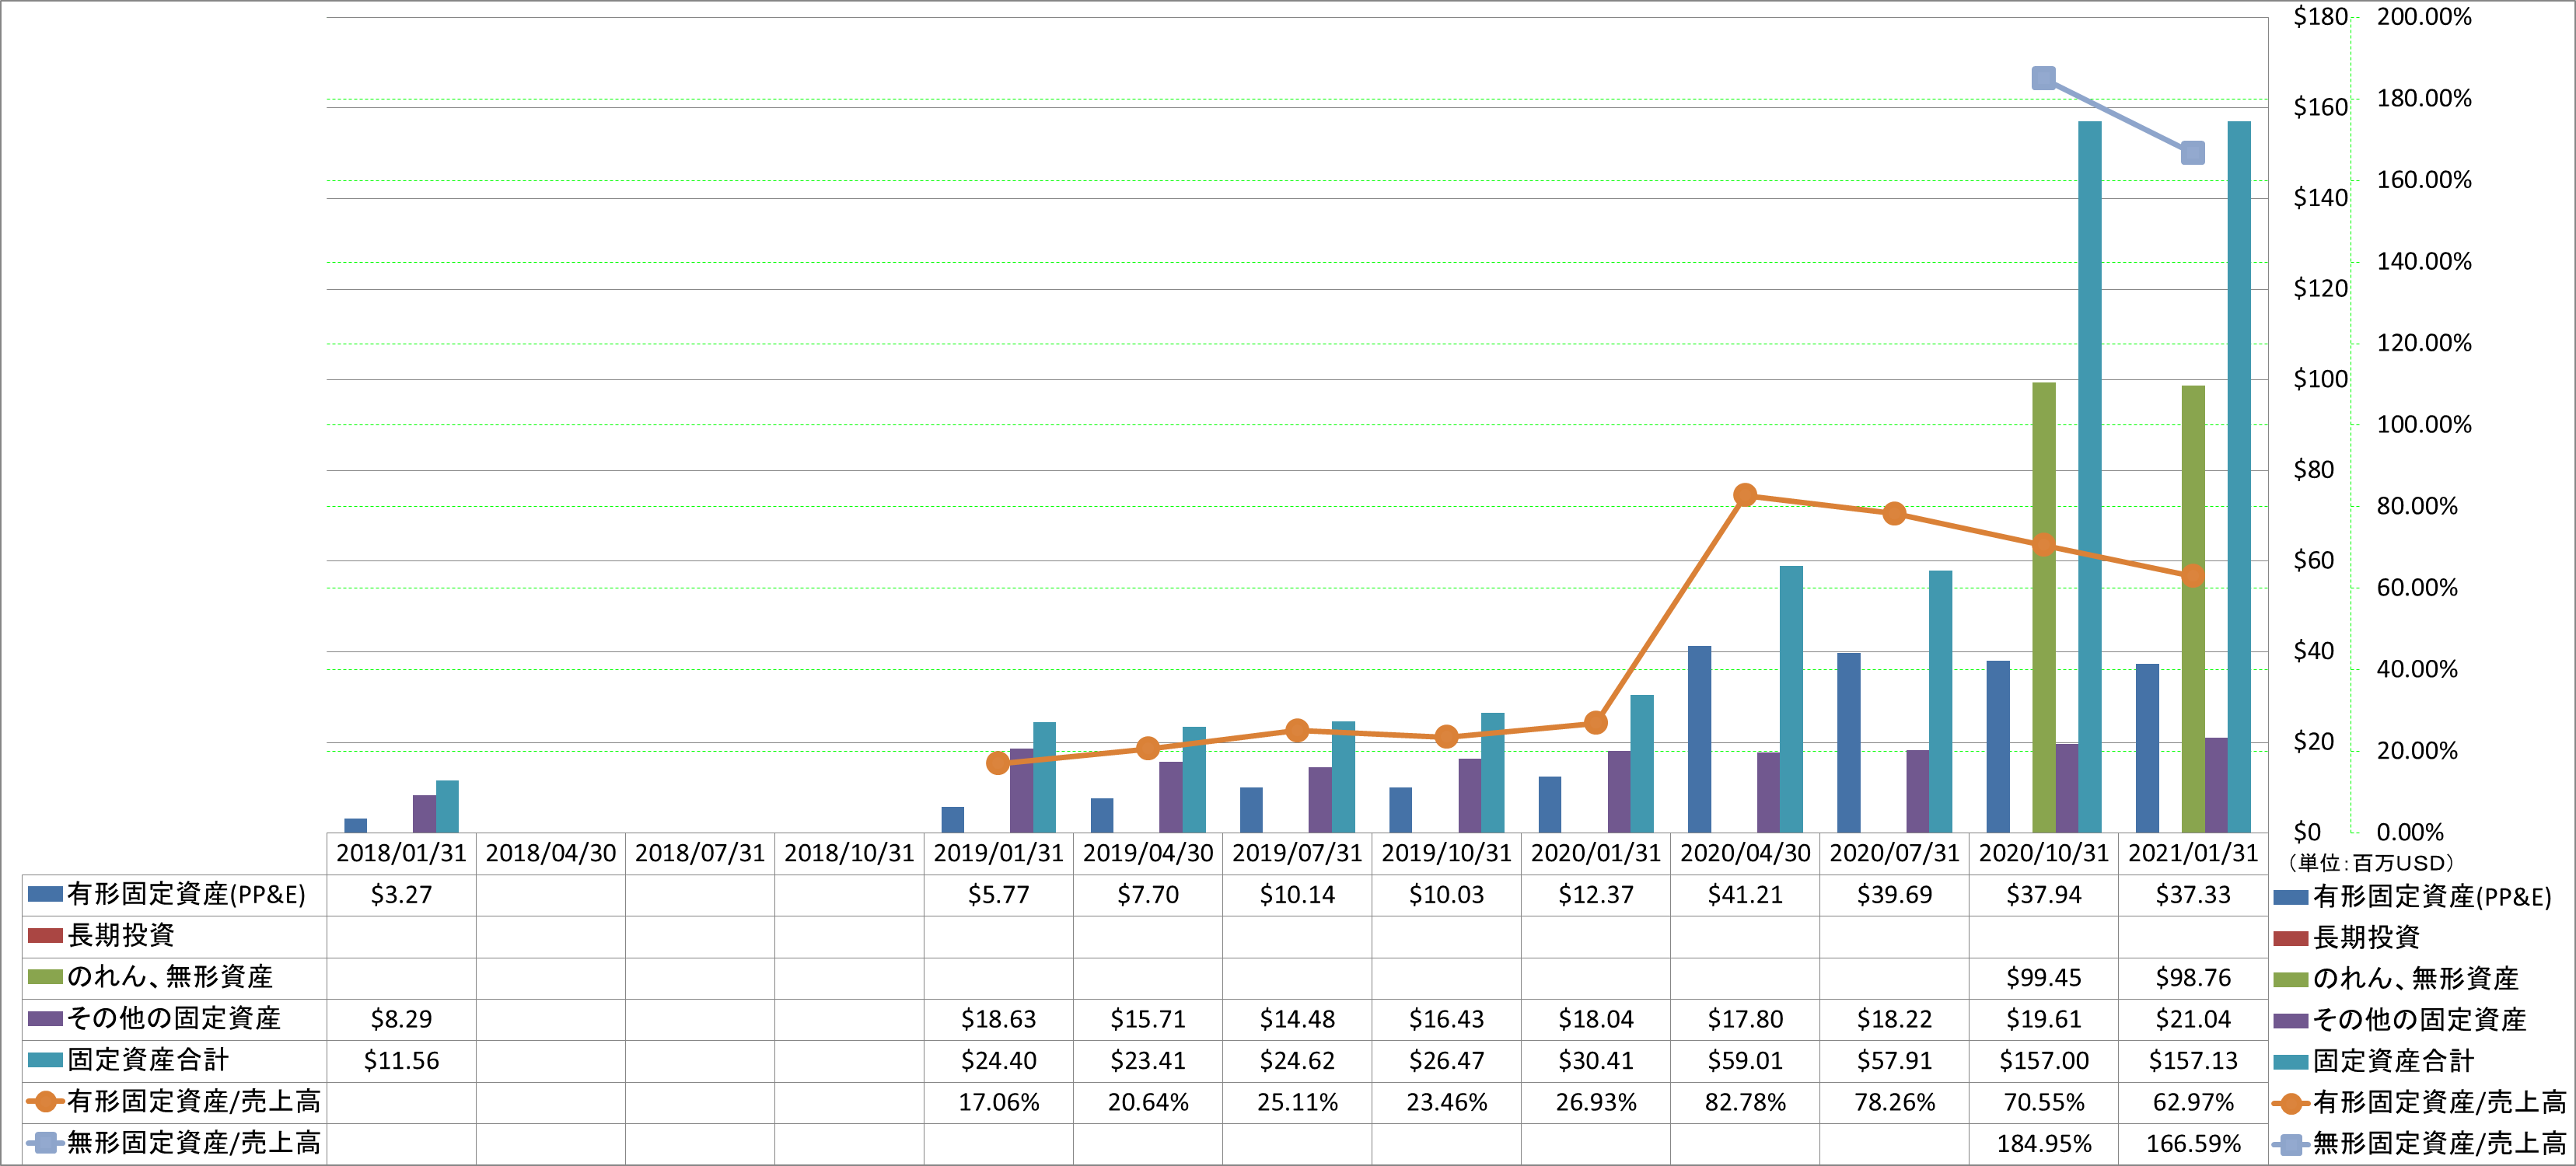Select the 25.11% ratio cell

pyautogui.click(x=1297, y=1102)
